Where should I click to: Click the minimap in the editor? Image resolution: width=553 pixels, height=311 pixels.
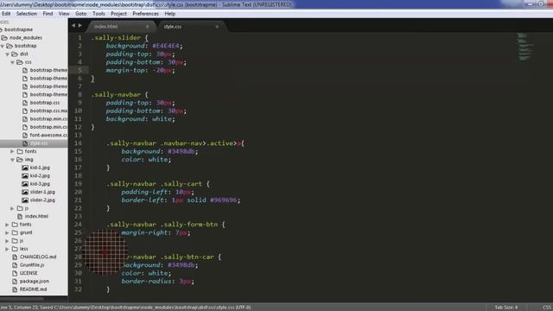(524, 47)
